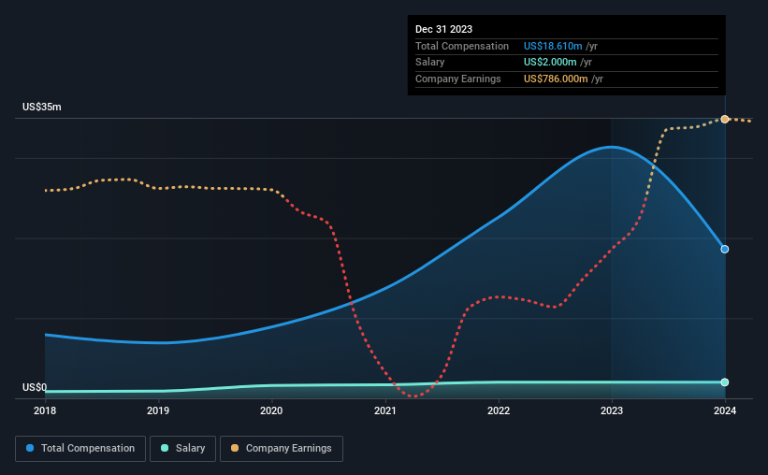
Task: Click the orange Company Earnings legend dot
Action: (235, 448)
